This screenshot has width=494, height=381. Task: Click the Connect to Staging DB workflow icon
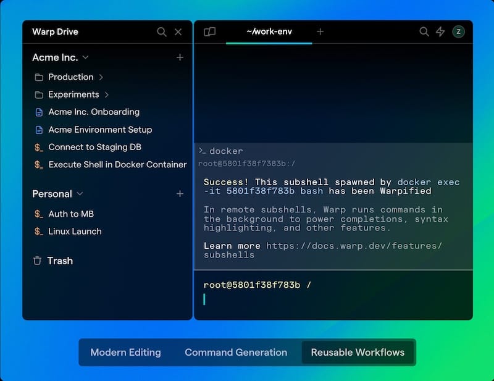(x=39, y=148)
